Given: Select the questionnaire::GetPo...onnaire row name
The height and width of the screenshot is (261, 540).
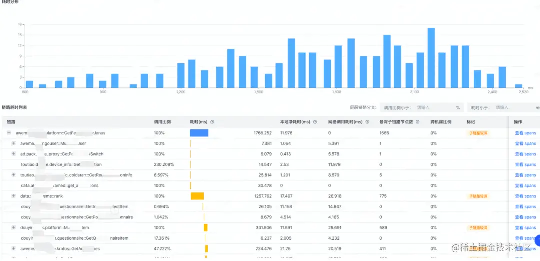Looking at the screenshot, I should [77, 217].
